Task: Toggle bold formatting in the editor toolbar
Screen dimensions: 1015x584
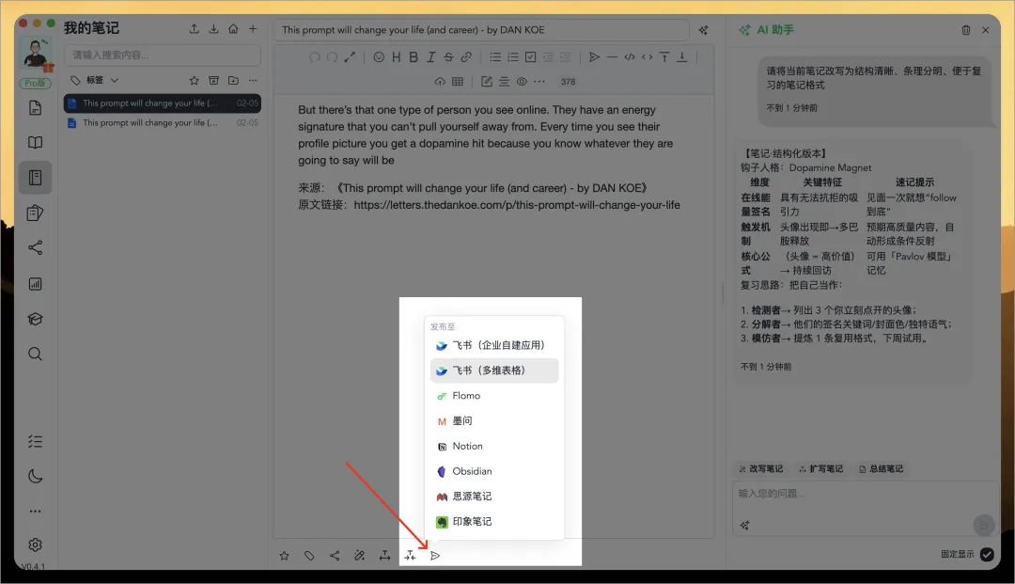Action: pos(413,57)
